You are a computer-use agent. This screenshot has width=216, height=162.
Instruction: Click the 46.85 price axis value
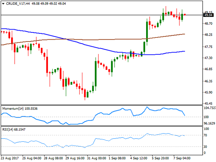208,69
